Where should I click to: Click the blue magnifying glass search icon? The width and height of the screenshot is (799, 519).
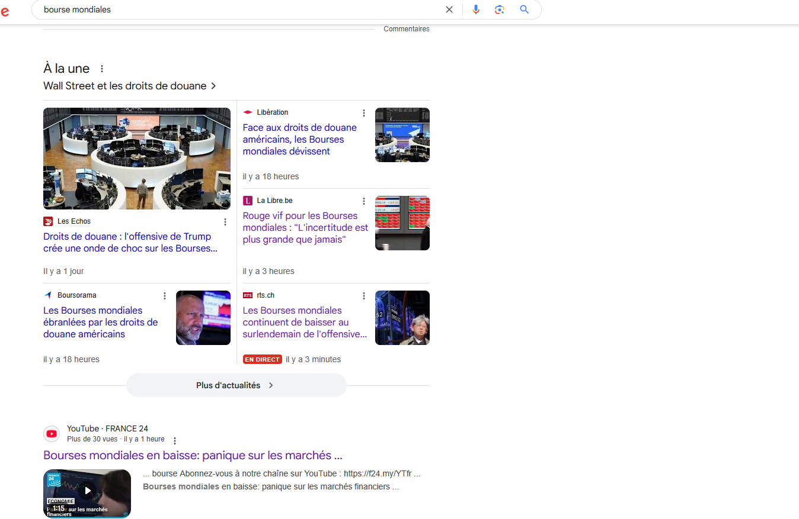524,9
